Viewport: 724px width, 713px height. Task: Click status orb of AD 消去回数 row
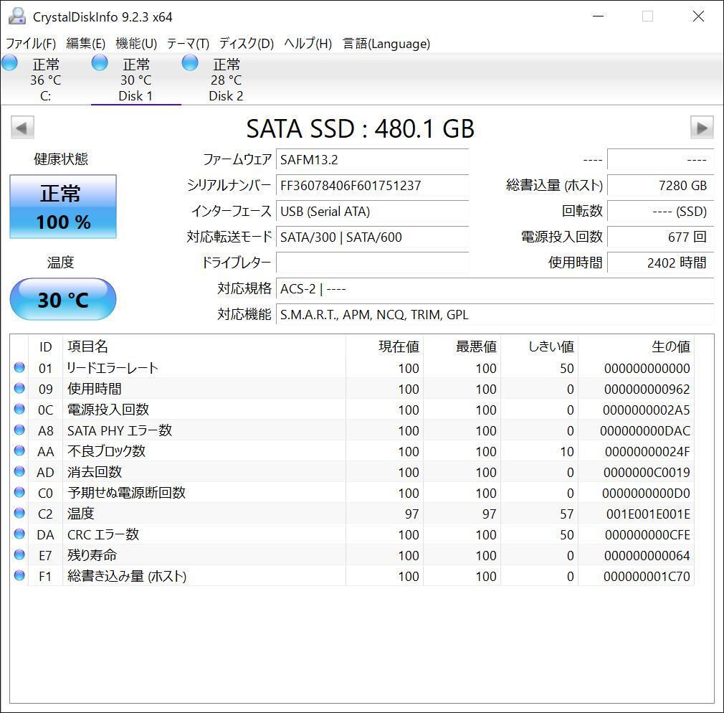pos(19,471)
